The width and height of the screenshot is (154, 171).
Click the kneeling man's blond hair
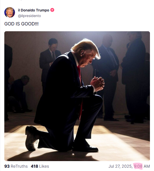click(x=86, y=47)
